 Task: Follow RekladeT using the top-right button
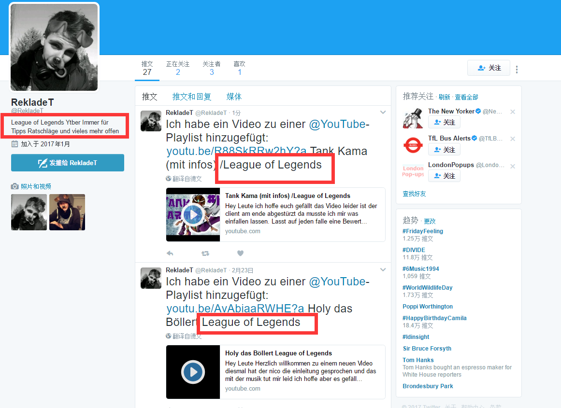pos(489,68)
